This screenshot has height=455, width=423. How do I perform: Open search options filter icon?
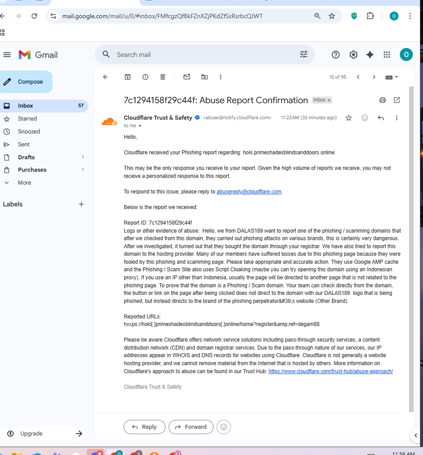[x=304, y=55]
